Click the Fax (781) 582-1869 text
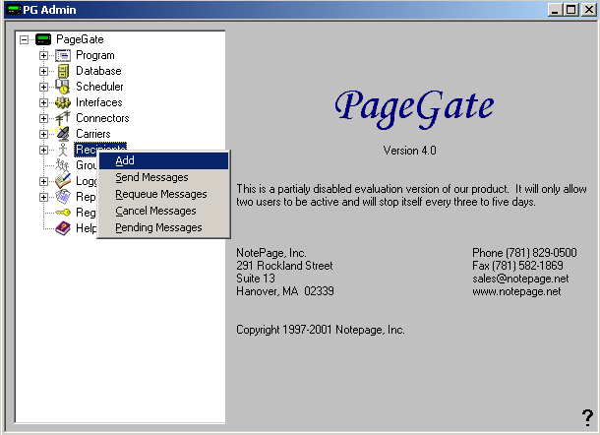This screenshot has height=435, width=600. [x=517, y=266]
